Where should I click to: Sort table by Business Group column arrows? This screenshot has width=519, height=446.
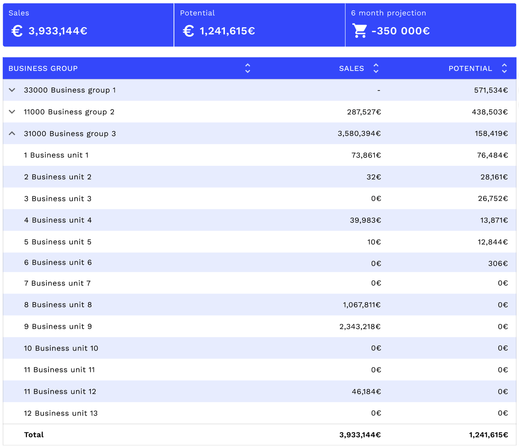pos(247,68)
